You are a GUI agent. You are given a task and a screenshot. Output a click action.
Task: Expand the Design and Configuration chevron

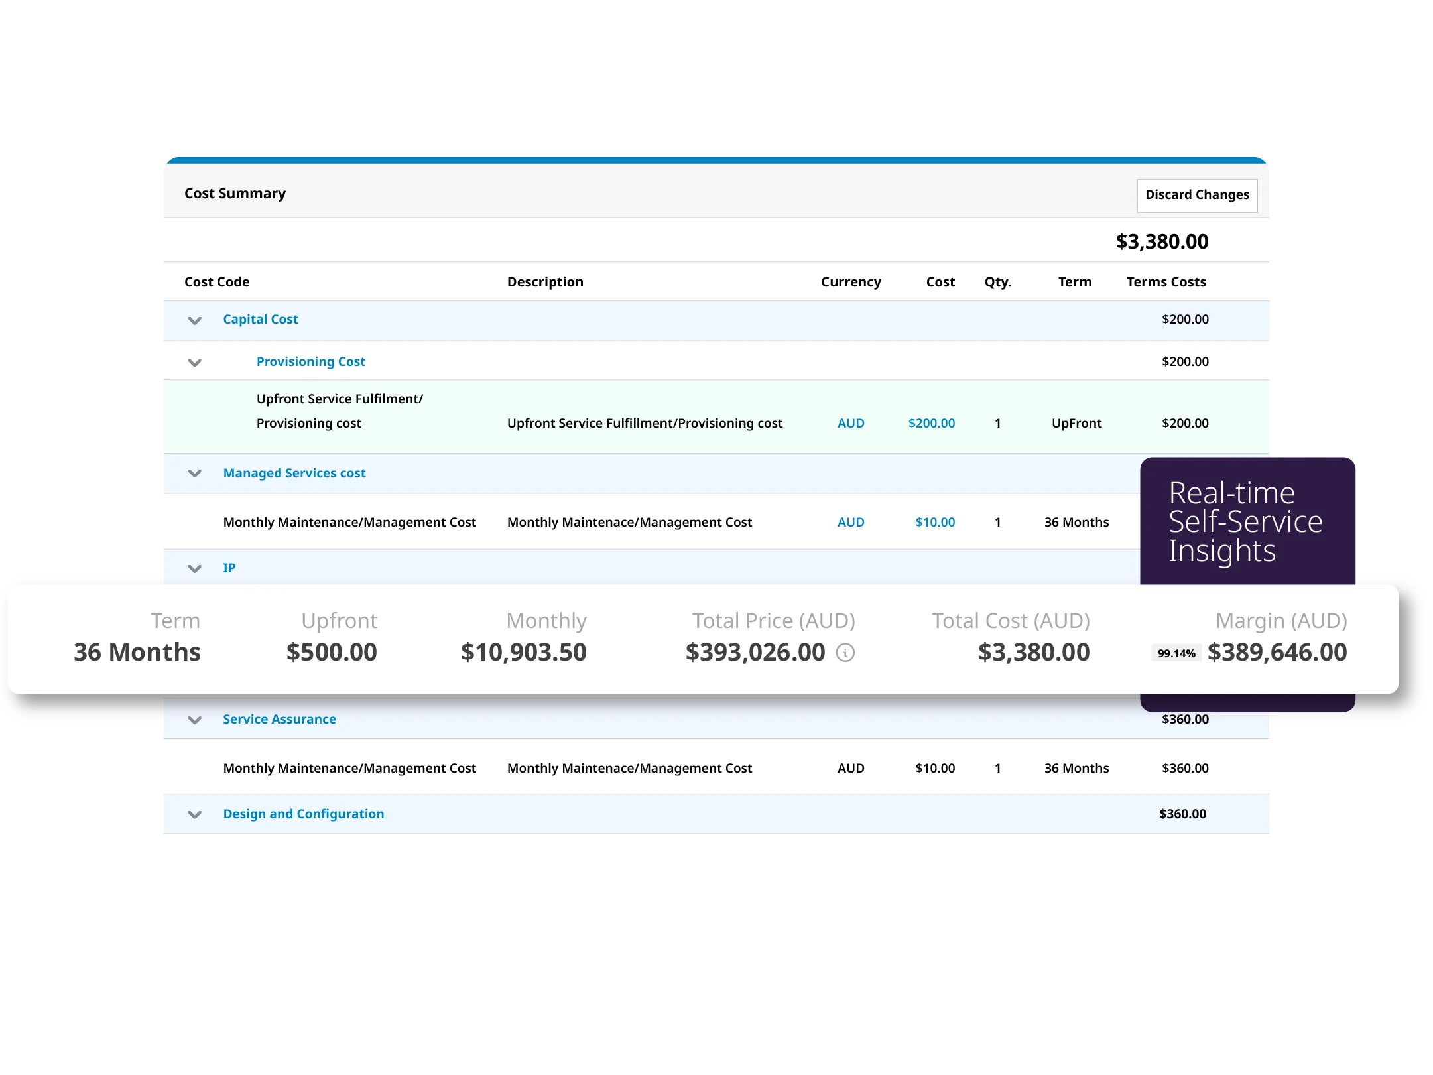tap(194, 814)
